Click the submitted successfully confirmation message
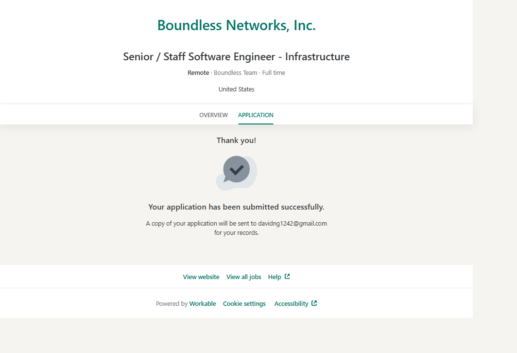 coord(236,207)
